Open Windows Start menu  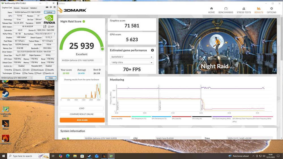click(3, 156)
